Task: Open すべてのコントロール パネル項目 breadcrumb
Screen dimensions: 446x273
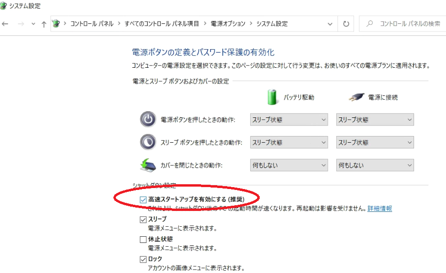Action: tap(162, 24)
